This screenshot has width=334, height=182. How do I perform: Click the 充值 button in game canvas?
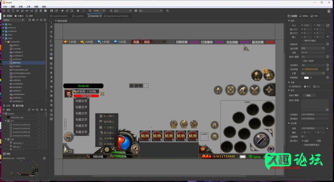[x=136, y=42]
